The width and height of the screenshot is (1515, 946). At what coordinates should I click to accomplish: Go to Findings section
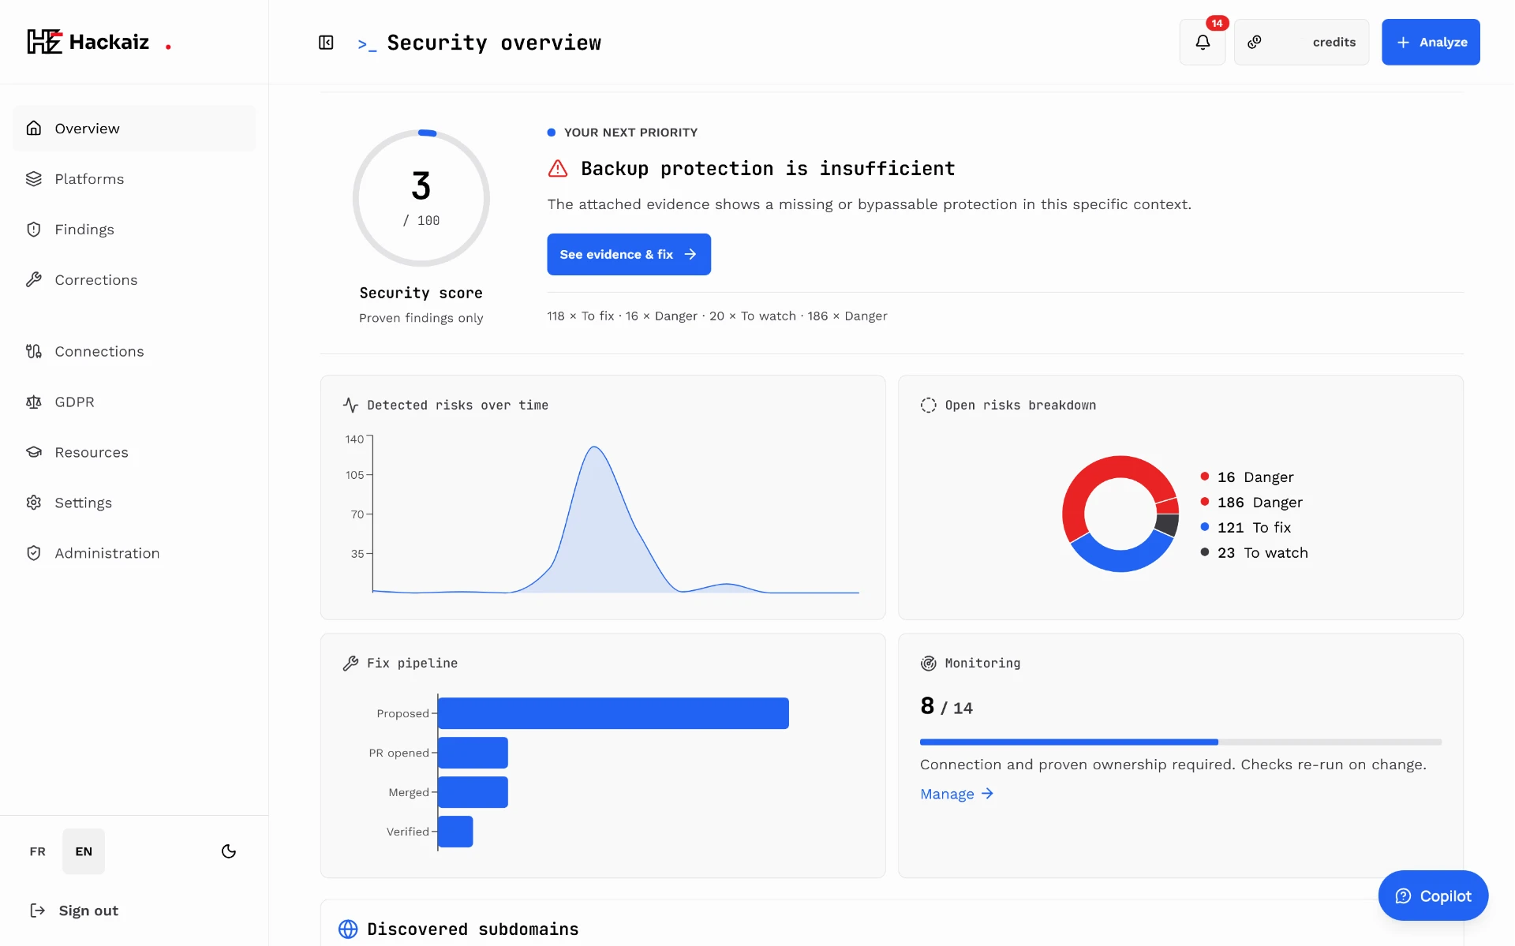pyautogui.click(x=134, y=230)
